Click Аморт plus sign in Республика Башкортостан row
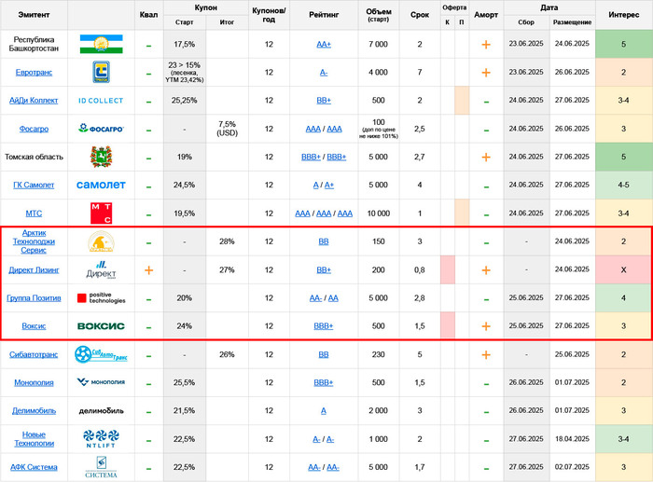Image resolution: width=653 pixels, height=482 pixels. click(x=486, y=45)
